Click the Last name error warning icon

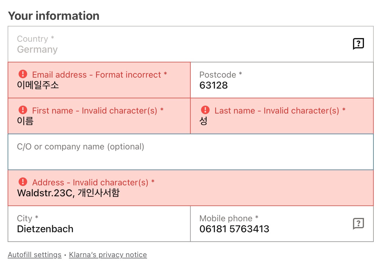(x=205, y=110)
